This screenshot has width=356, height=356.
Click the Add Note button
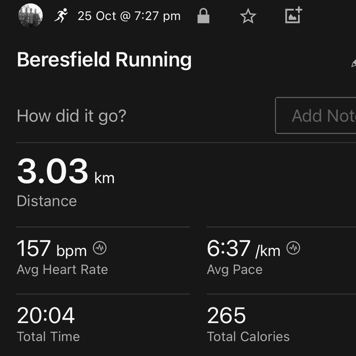click(316, 115)
